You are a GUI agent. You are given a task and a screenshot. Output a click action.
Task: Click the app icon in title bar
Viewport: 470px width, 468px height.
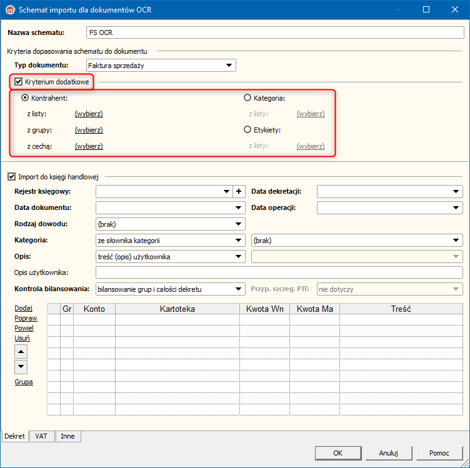9,10
